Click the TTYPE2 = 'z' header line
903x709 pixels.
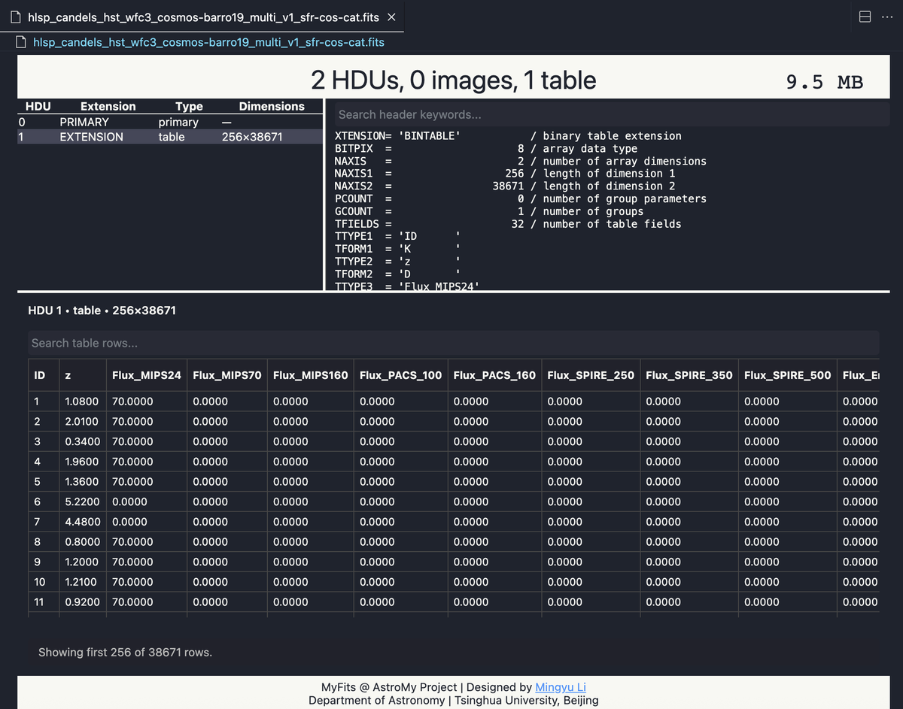[397, 262]
